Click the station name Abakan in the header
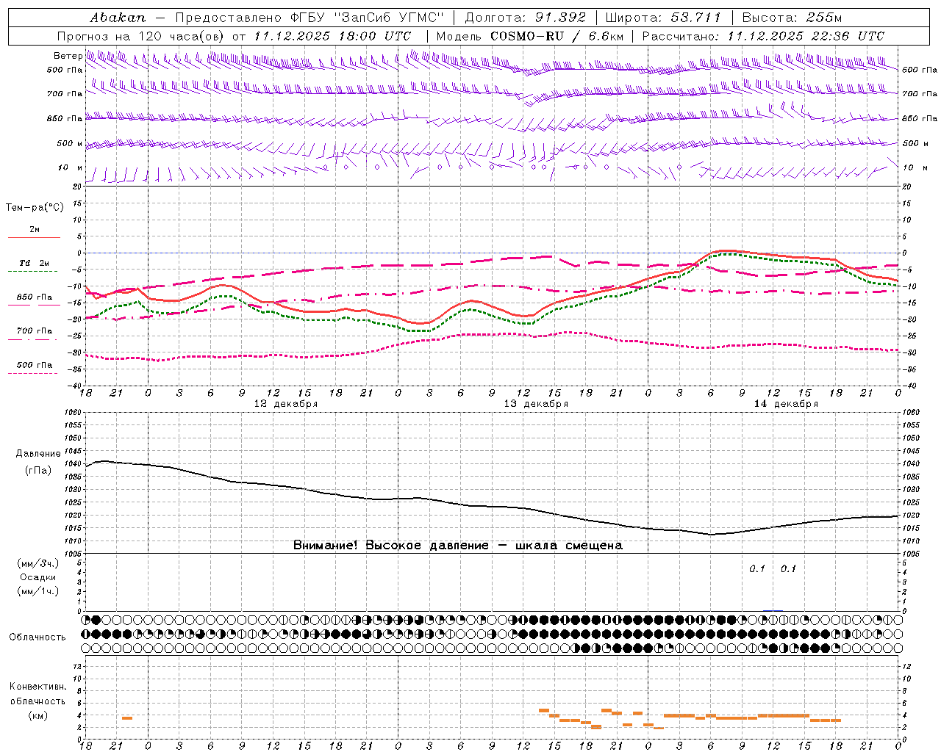941x752 pixels. [x=118, y=18]
